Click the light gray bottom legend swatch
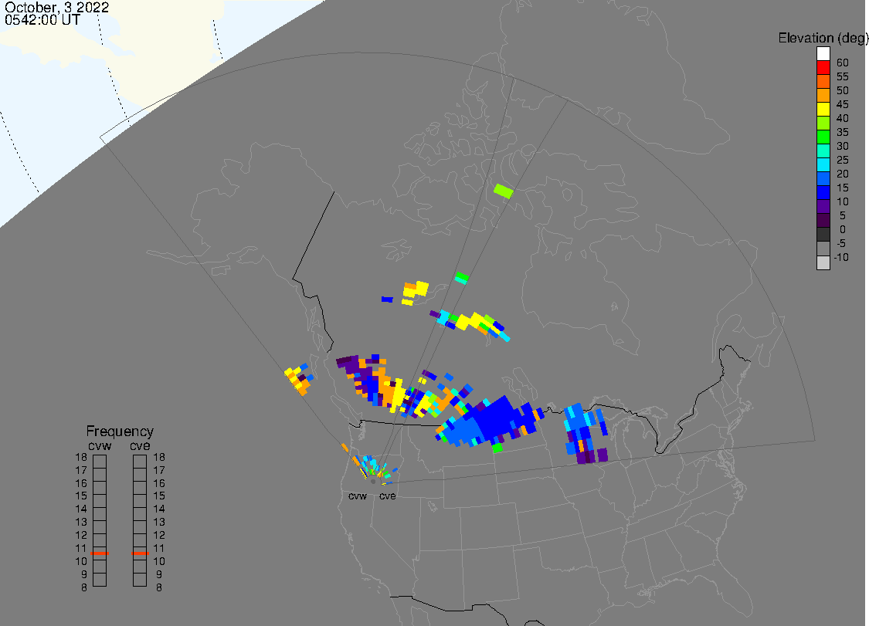Image resolution: width=869 pixels, height=626 pixels. pyautogui.click(x=823, y=262)
